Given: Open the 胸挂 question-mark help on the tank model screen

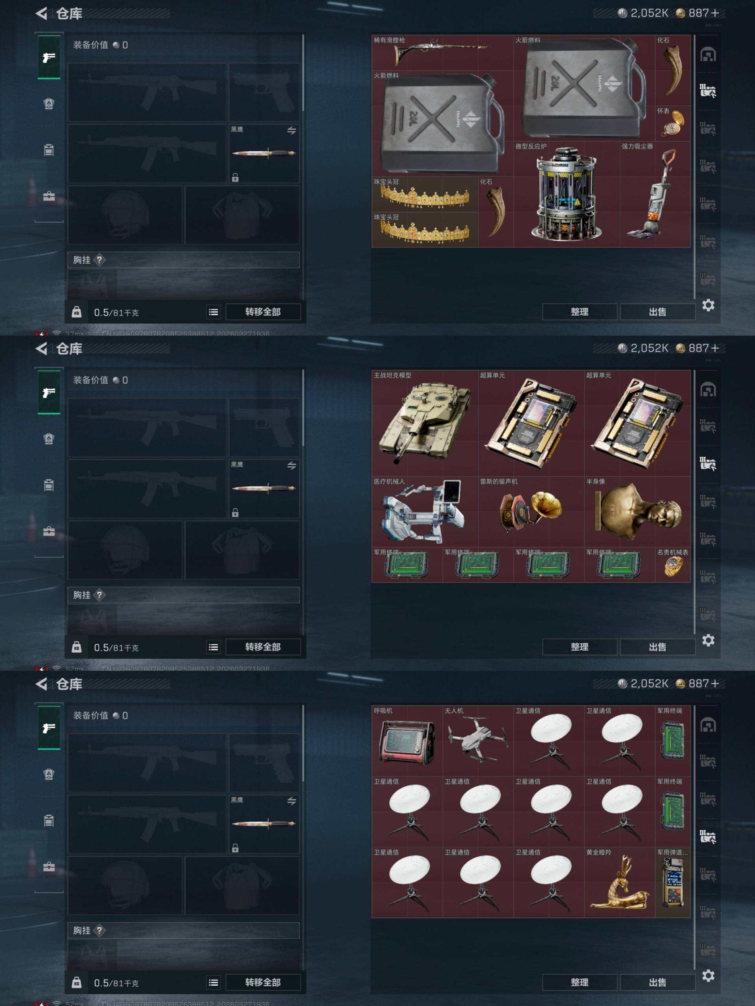Looking at the screenshot, I should [99, 595].
